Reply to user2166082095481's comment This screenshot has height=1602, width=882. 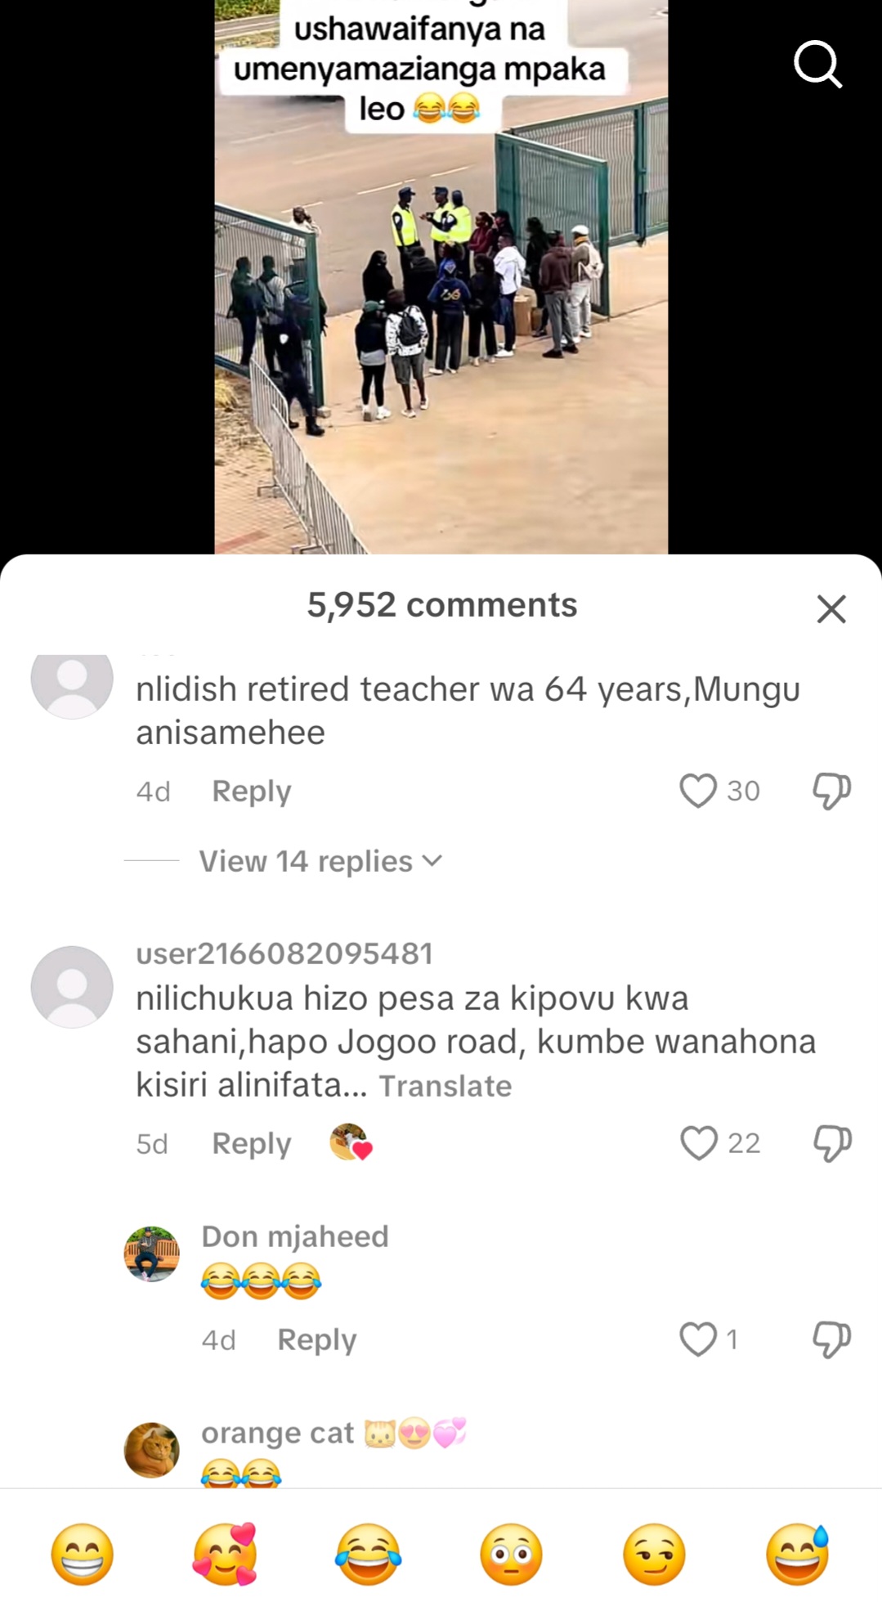click(252, 1143)
